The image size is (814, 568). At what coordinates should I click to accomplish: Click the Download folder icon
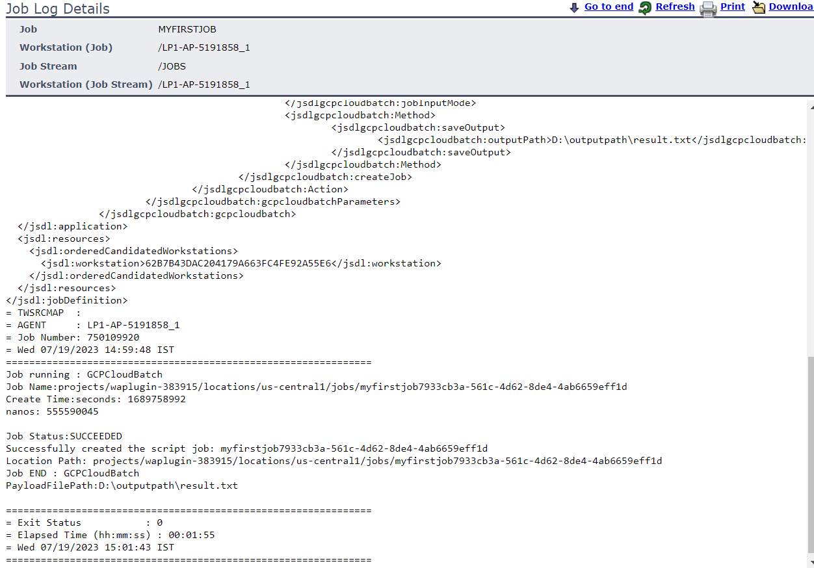[759, 8]
